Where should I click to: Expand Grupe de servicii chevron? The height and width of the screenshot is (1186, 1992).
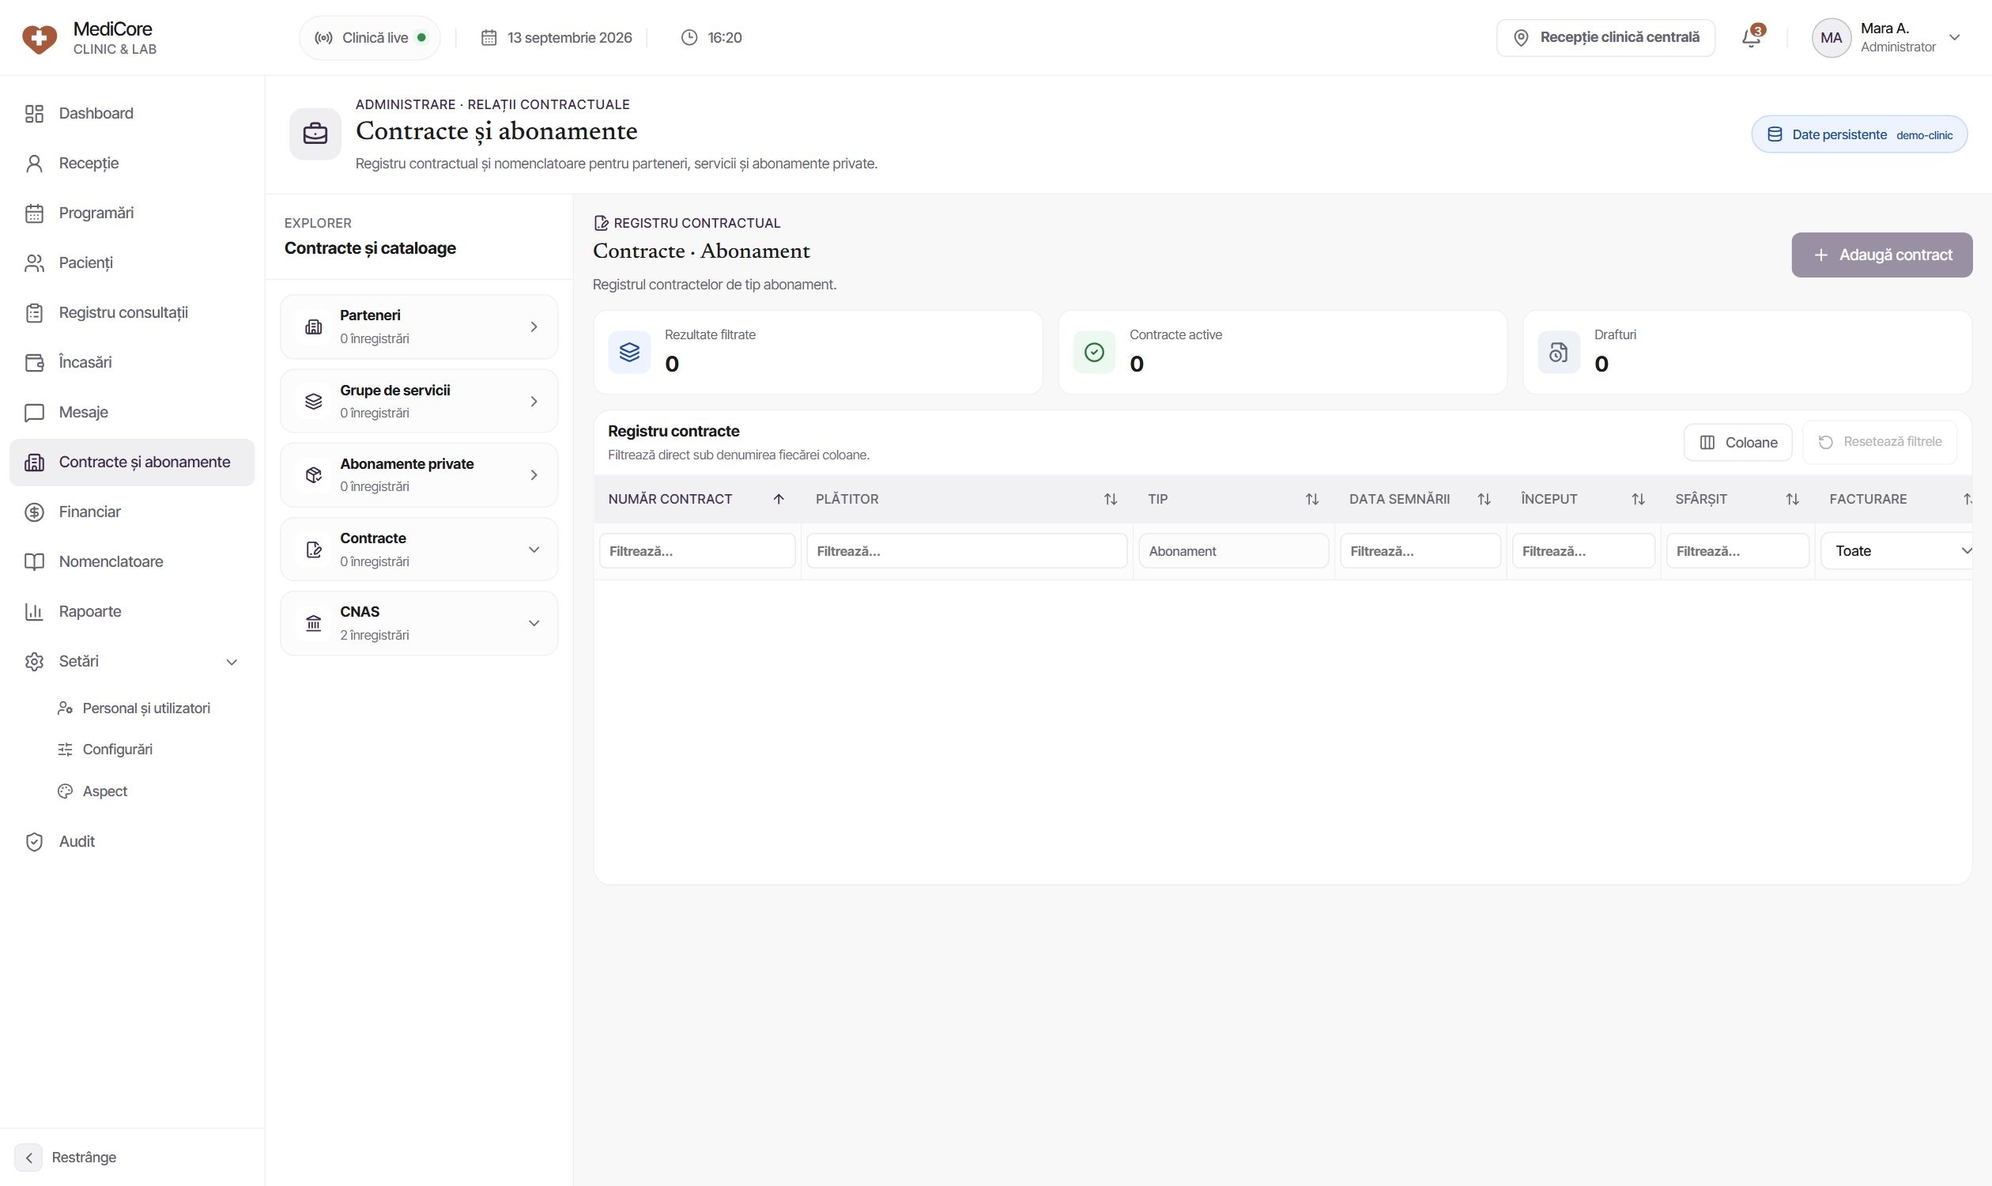coord(534,401)
